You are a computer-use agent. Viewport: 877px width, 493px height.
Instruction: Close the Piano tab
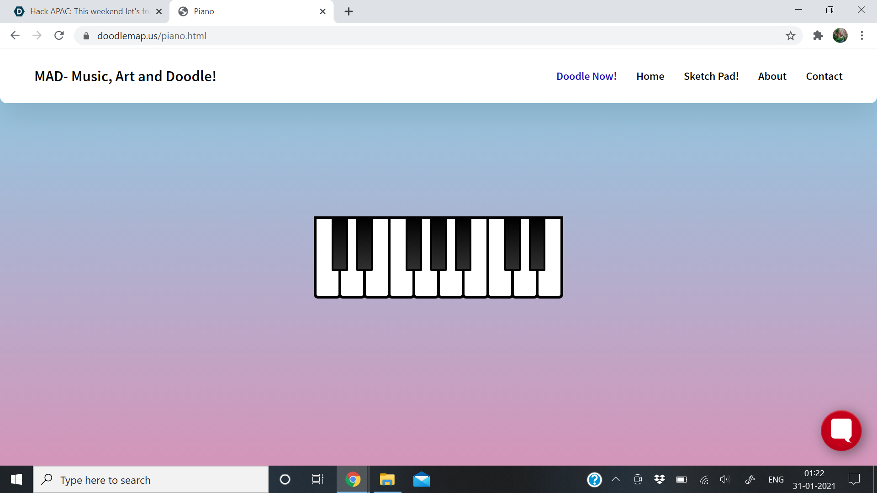pos(322,11)
